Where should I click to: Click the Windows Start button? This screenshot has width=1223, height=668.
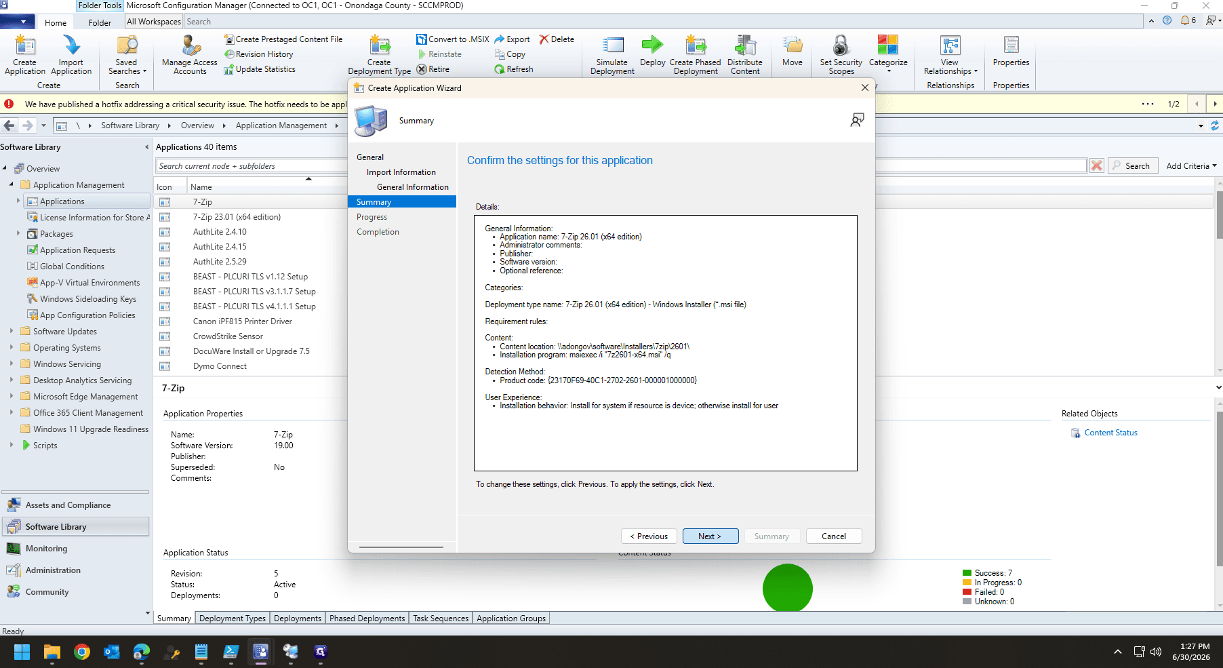[x=22, y=652]
